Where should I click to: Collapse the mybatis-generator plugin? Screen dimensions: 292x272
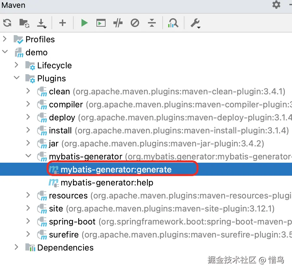point(28,156)
